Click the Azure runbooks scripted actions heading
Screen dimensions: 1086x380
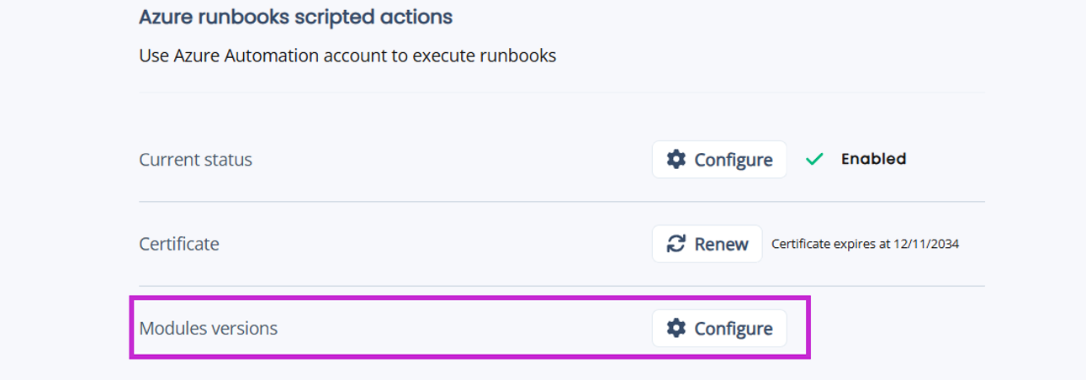295,17
